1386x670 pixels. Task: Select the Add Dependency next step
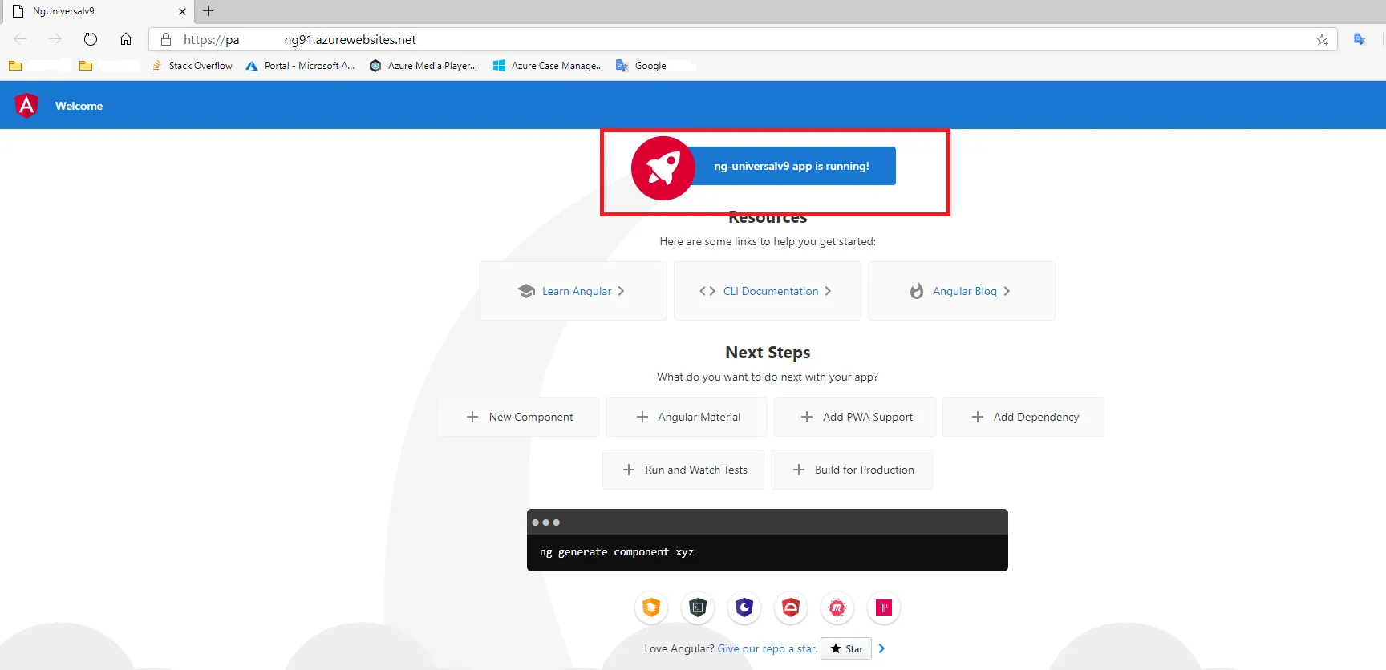[x=1023, y=417]
